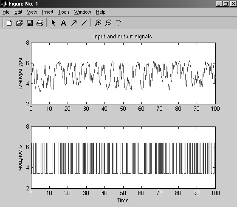Viewport: 237px width, 207px height.
Task: Click the Save Figure floppy disk icon
Action: click(x=30, y=23)
